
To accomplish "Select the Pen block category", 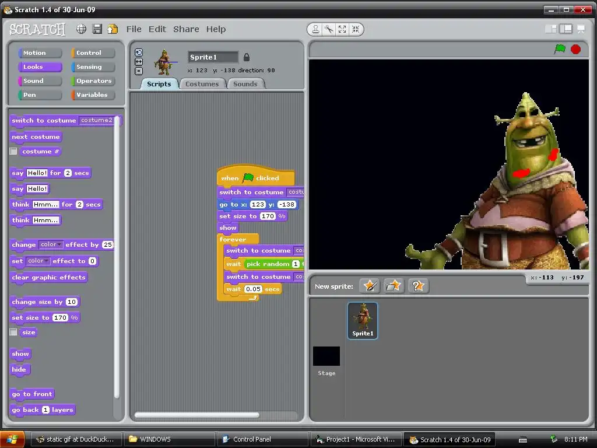I will (x=40, y=95).
